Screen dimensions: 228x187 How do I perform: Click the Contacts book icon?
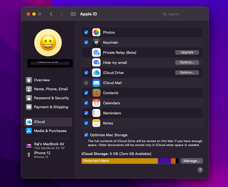[96, 93]
